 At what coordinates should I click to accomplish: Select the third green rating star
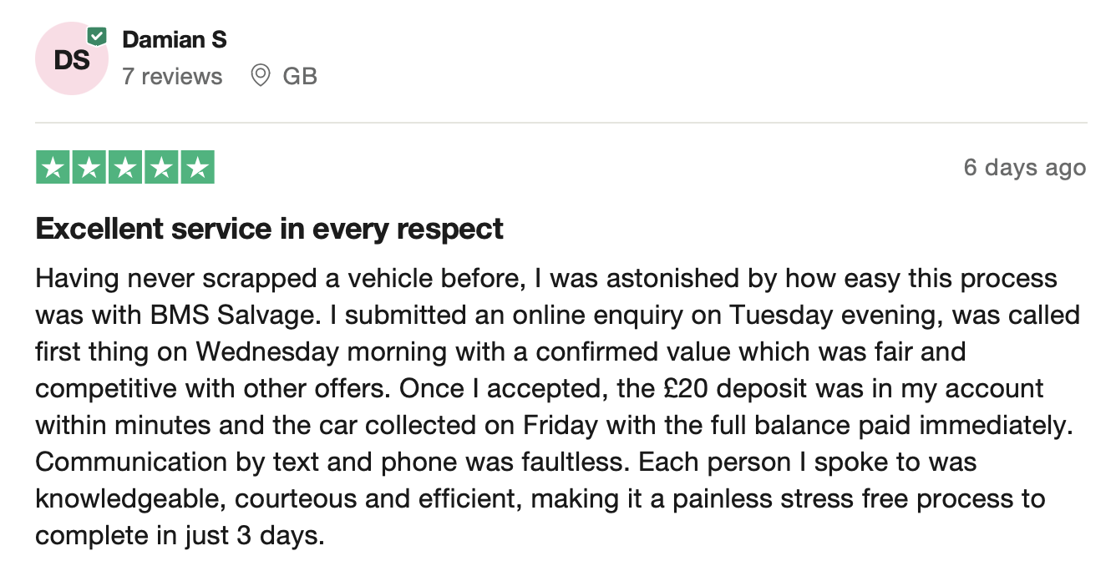point(125,168)
